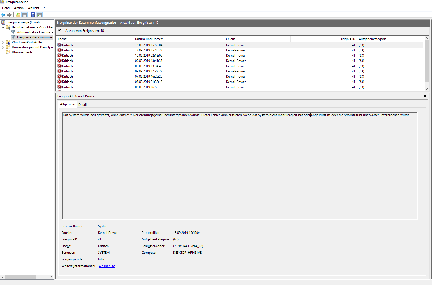The height and width of the screenshot is (285, 432).
Task: Switch to the Details tab
Action: (83, 105)
